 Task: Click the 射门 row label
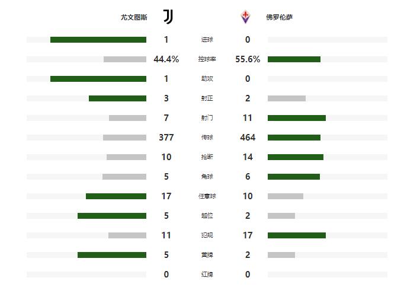point(207,118)
